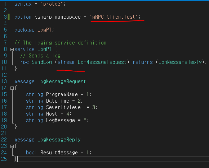Click the Host field name
Screen dimensions: 209x168
(x=52, y=114)
